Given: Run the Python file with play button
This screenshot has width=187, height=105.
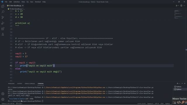Looking at the screenshot, I should click(x=176, y=6).
